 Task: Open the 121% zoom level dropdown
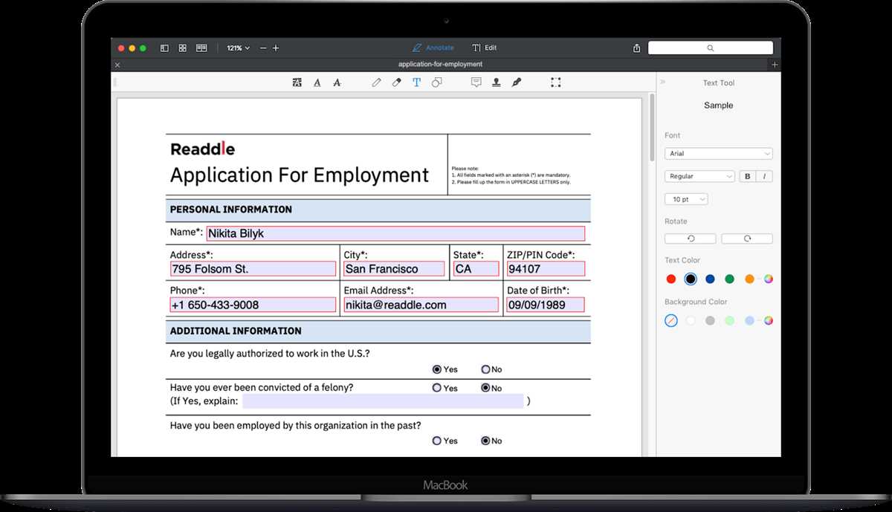[238, 48]
